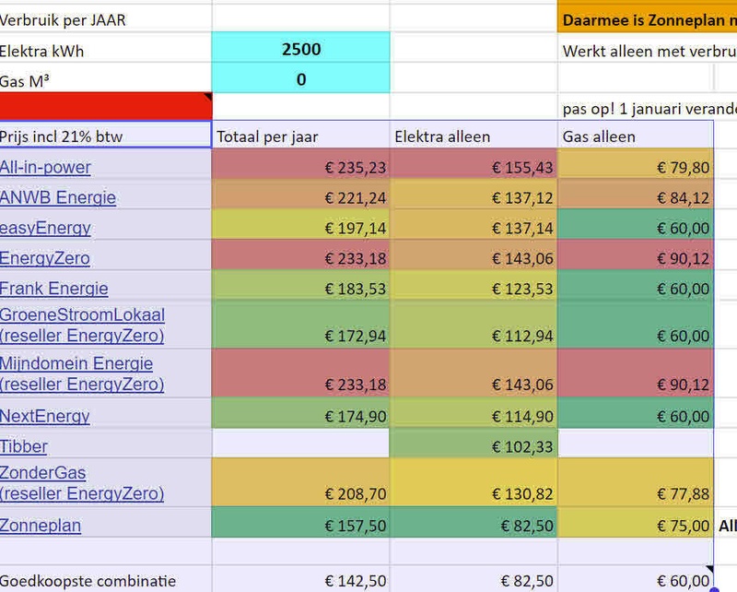Screen dimensions: 737x592
Task: Open the GroeneStroomLokaal reseller link
Action: [x=82, y=326]
